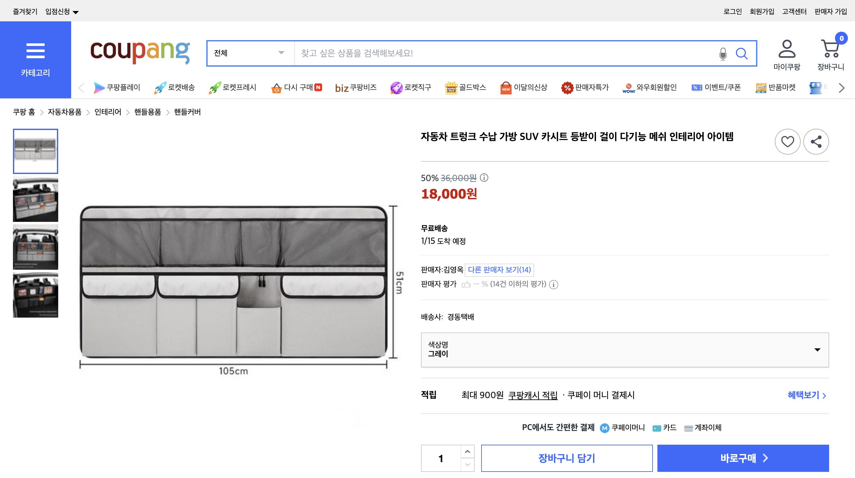The image size is (855, 478).
Task: Click the share icon next to the heart
Action: tap(817, 141)
